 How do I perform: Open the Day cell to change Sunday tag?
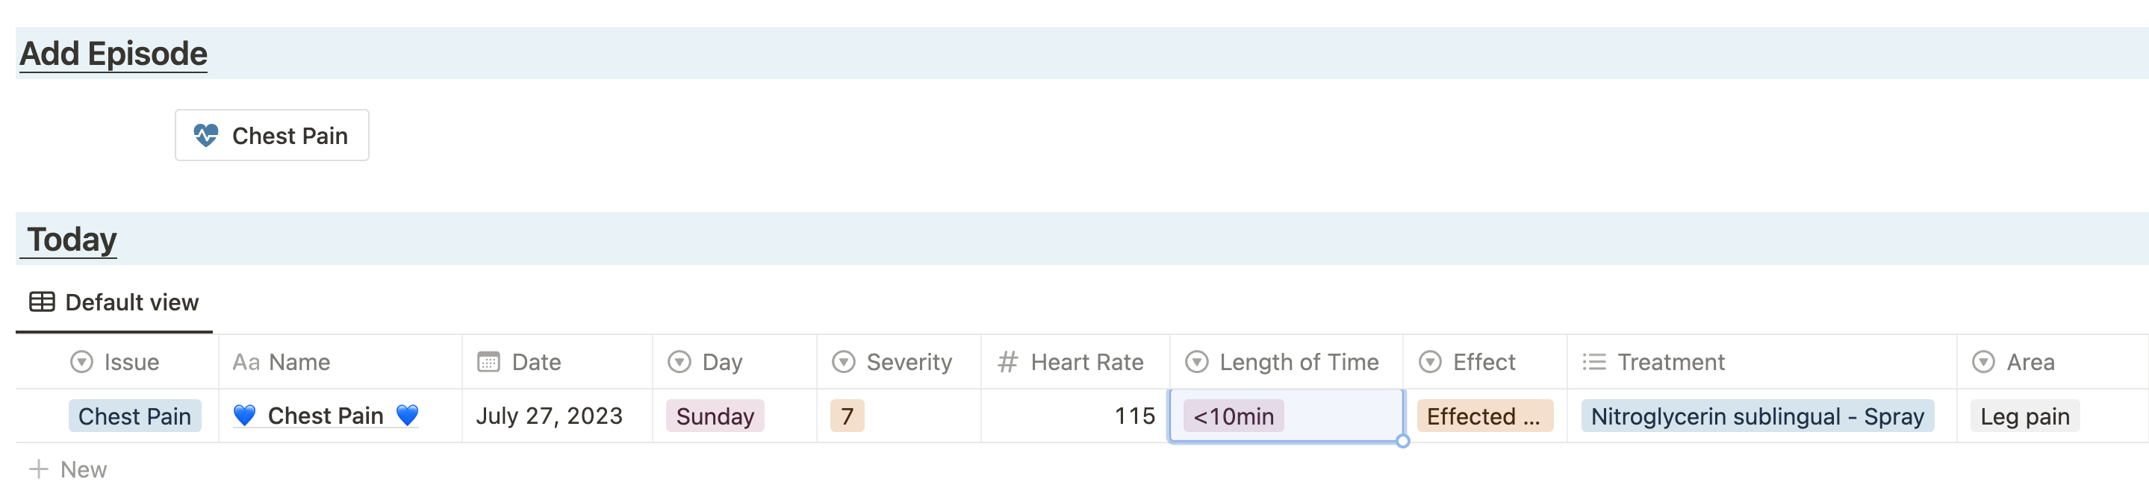pos(713,416)
